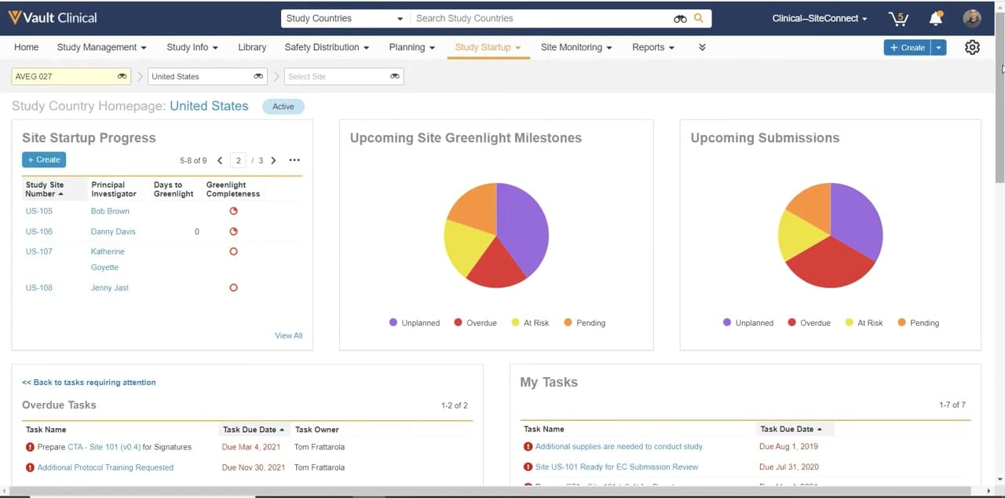Expand the Study Management menu
The height and width of the screenshot is (498, 1005).
[x=101, y=47]
